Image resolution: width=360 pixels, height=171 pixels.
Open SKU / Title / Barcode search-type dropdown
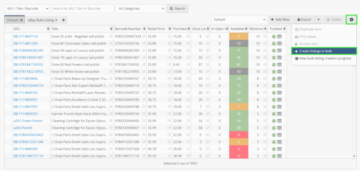click(27, 8)
